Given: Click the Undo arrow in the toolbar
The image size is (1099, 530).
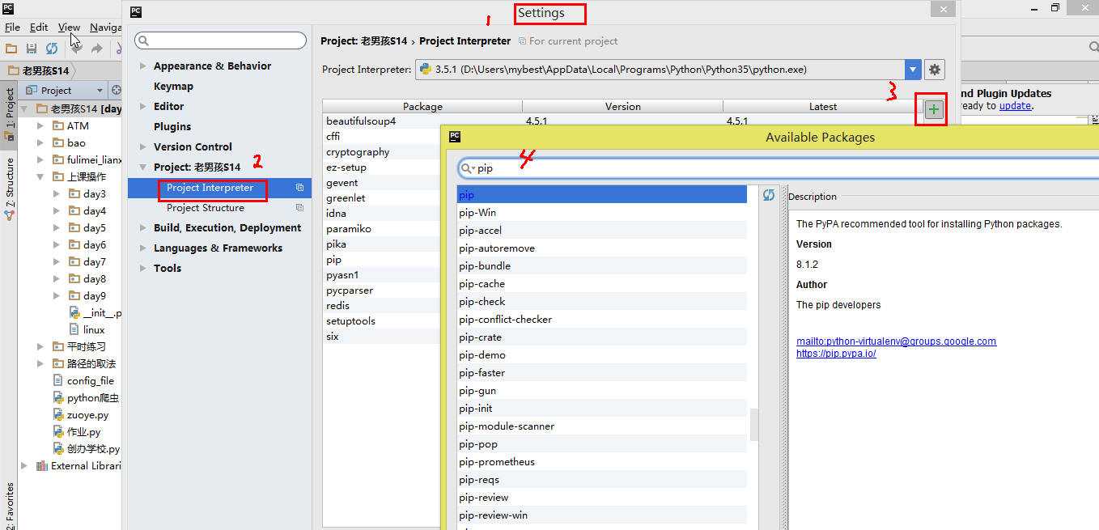Looking at the screenshot, I should point(77,49).
